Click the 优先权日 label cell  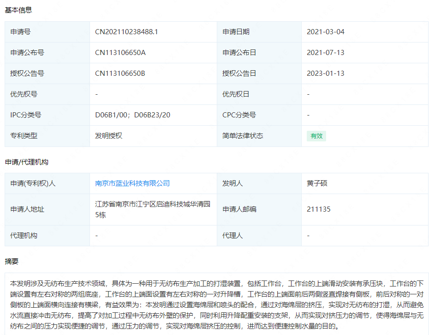259,94
